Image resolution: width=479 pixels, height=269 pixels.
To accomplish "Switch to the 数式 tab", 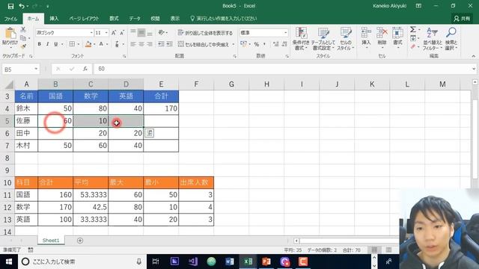I will click(x=114, y=19).
